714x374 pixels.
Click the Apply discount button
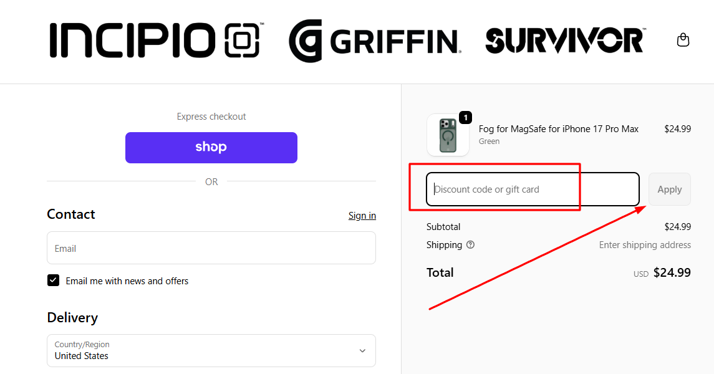669,189
